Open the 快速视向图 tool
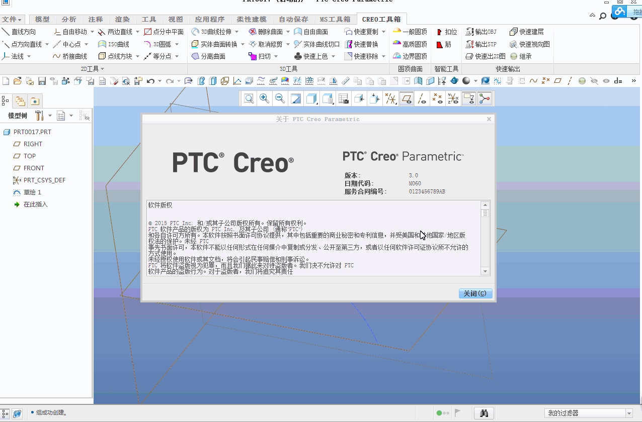 click(530, 44)
